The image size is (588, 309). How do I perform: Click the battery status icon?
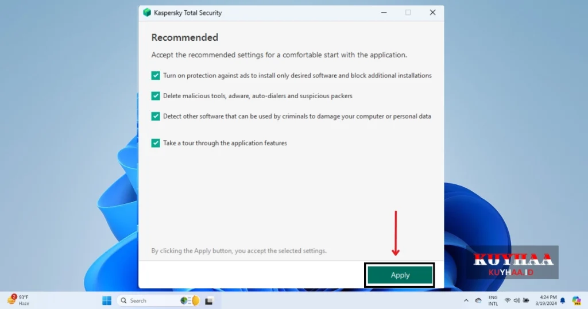pos(526,300)
